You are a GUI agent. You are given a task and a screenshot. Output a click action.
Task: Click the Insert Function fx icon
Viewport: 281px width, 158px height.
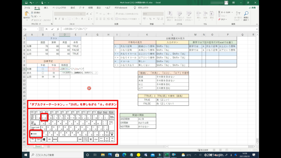click(58, 29)
